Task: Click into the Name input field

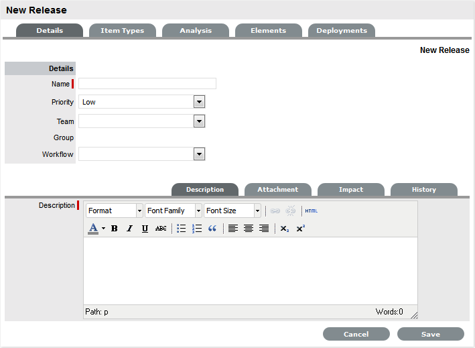Action: point(147,84)
